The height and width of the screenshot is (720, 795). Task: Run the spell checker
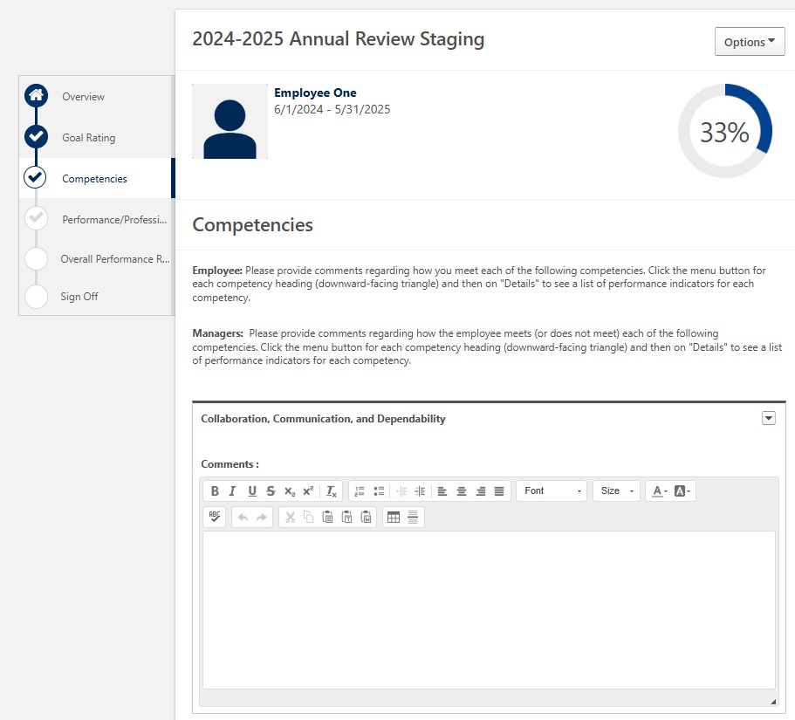pos(215,518)
